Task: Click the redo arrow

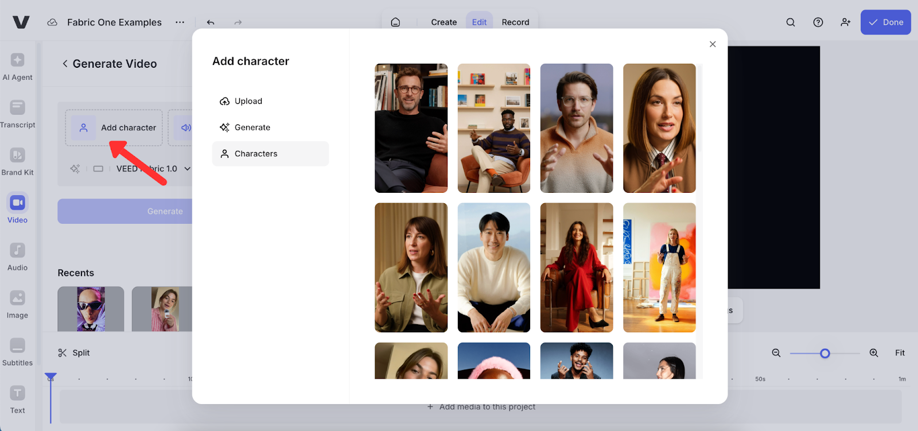Action: coord(238,22)
